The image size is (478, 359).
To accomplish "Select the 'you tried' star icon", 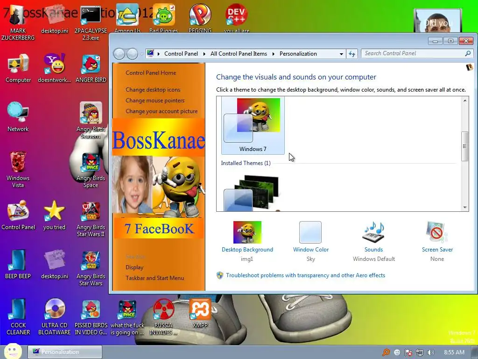I will tap(54, 215).
